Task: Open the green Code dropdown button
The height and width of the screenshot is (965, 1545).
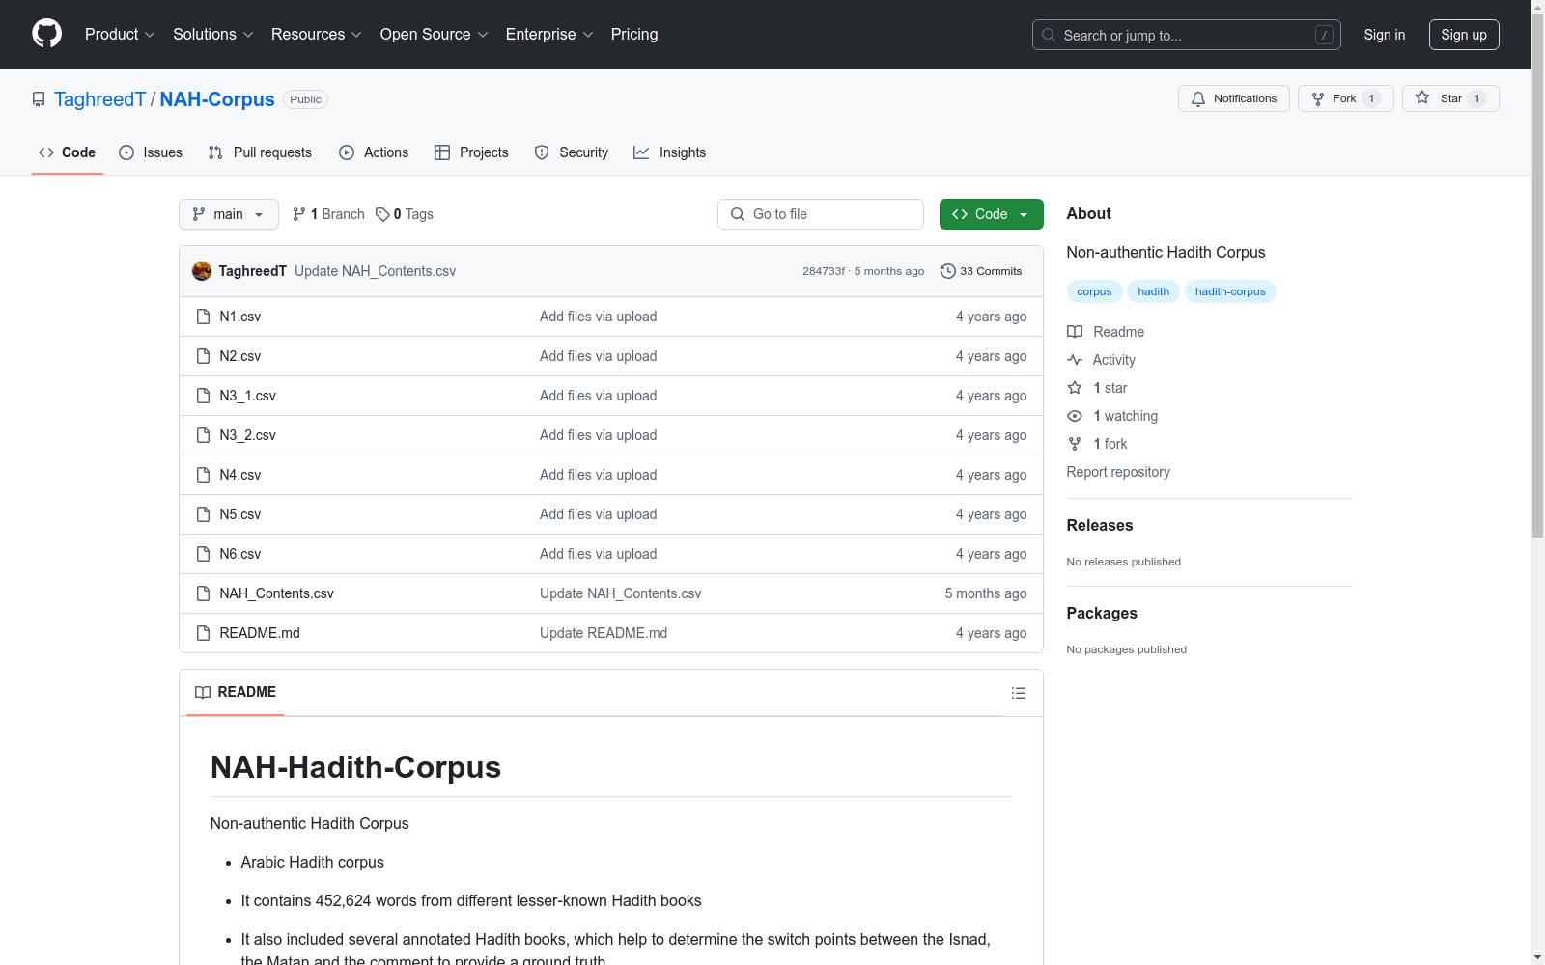Action: click(991, 214)
